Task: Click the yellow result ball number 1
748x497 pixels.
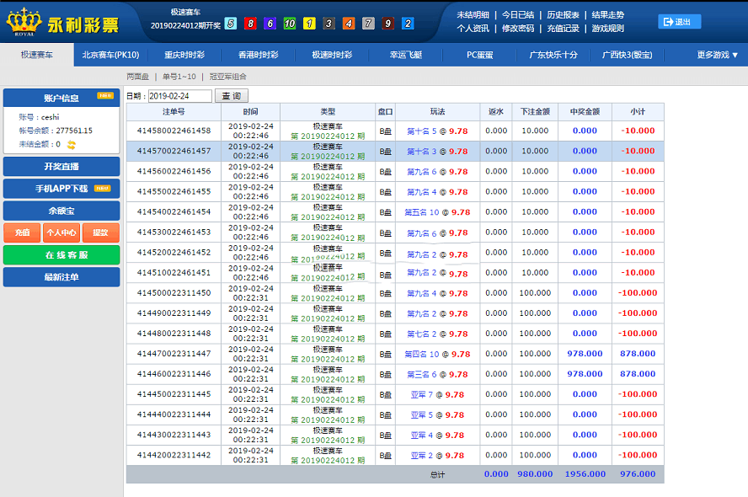Action: click(309, 24)
